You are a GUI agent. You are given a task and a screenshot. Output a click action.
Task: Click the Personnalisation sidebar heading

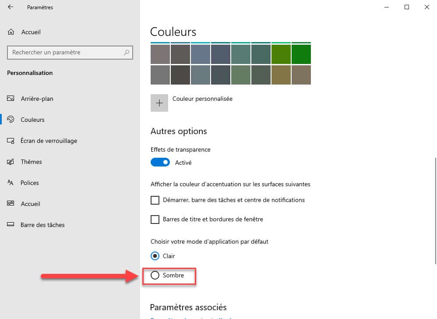click(30, 73)
